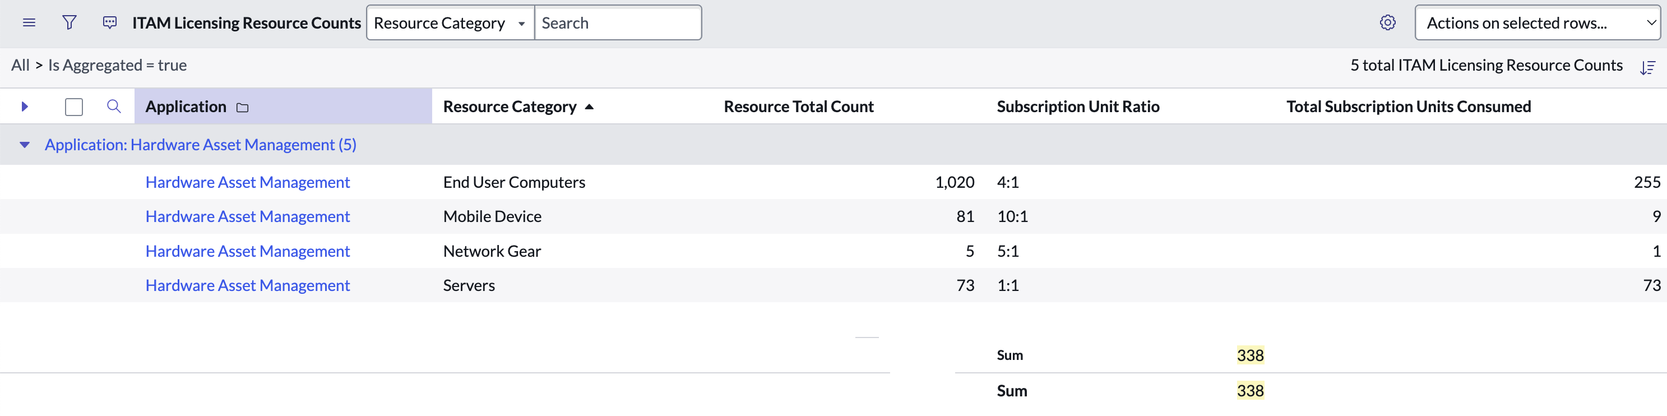Click the bold Sum 338 total value

pyautogui.click(x=1249, y=391)
